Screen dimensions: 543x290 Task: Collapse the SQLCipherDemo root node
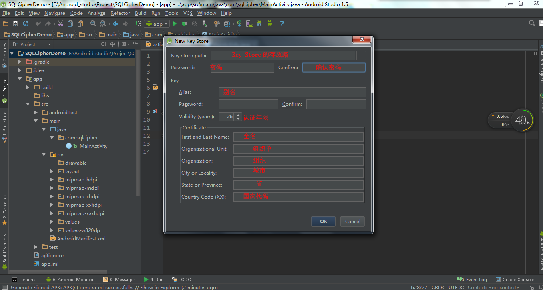pyautogui.click(x=12, y=53)
